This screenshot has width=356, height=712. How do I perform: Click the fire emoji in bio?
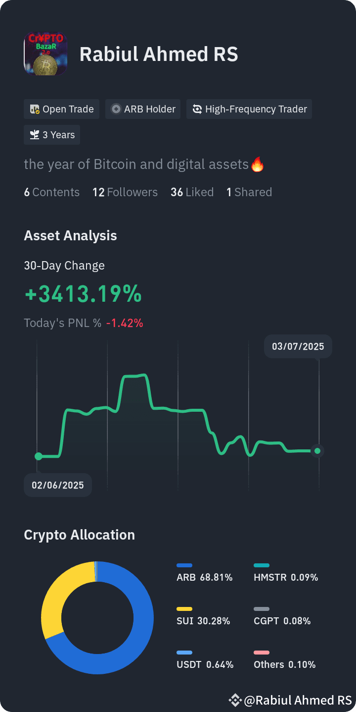(258, 164)
